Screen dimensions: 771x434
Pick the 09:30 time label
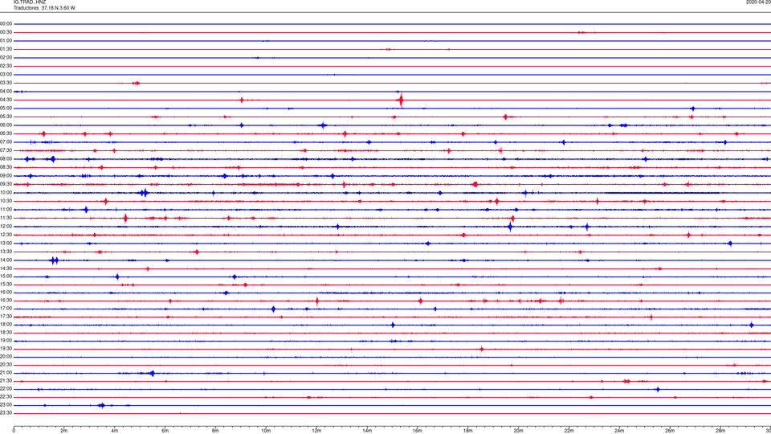(6, 184)
